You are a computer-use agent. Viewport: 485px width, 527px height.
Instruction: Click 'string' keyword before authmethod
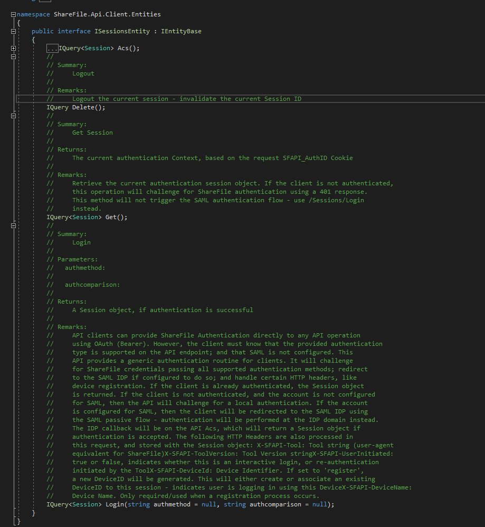[139, 504]
